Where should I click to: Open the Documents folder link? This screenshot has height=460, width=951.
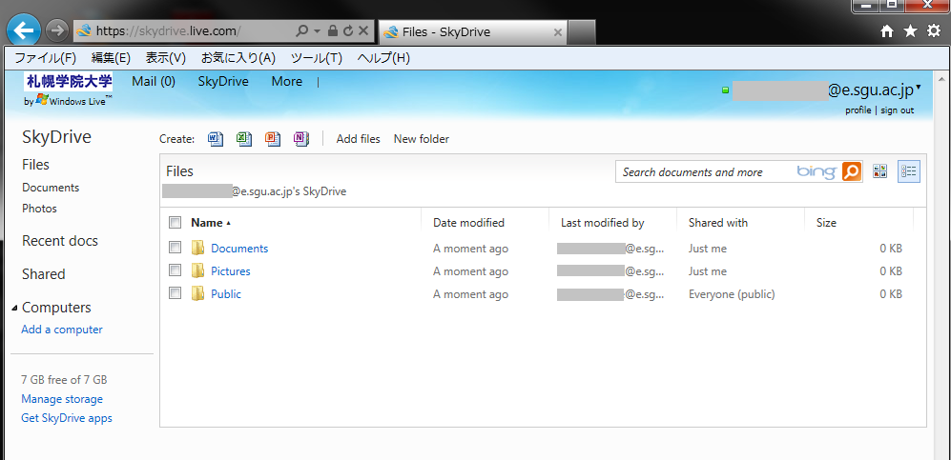(x=239, y=249)
